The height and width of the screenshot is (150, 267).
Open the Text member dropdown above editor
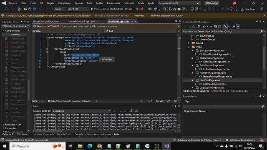click(x=141, y=31)
